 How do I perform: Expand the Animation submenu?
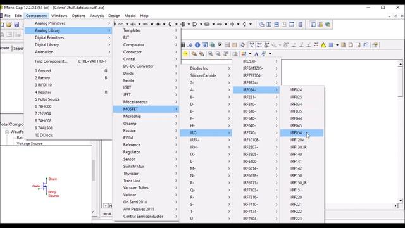point(68,52)
